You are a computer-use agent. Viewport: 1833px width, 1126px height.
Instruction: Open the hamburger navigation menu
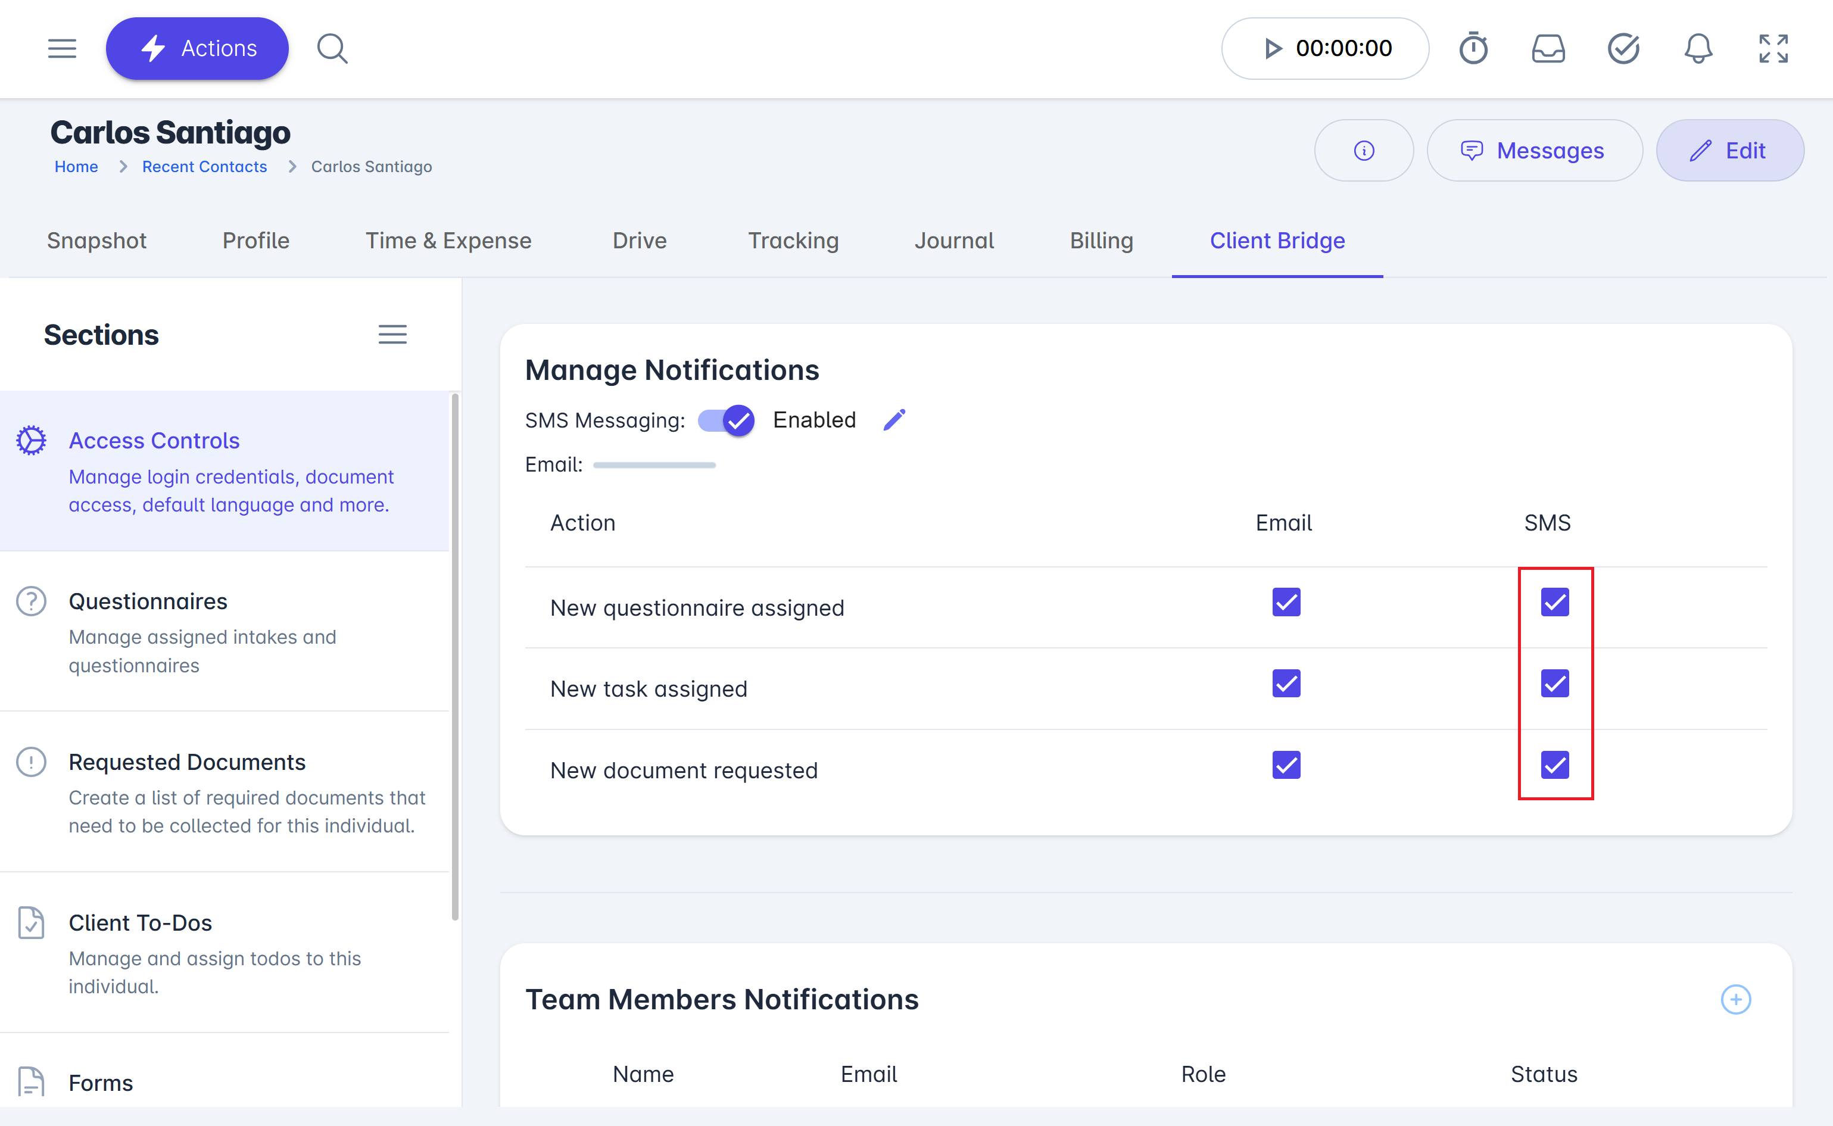(x=62, y=48)
